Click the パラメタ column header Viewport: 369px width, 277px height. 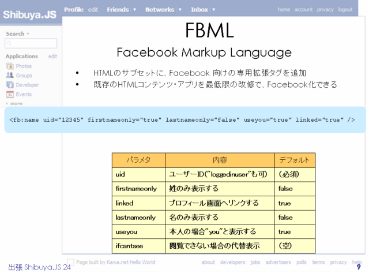[x=138, y=160]
